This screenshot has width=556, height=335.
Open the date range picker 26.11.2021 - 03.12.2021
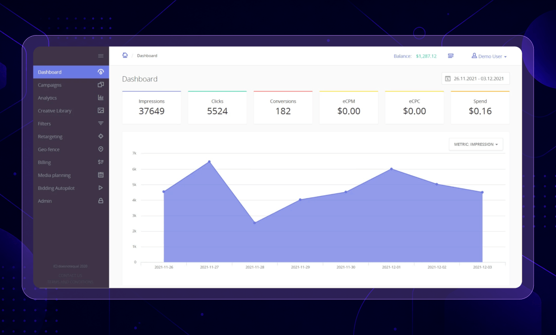click(476, 79)
